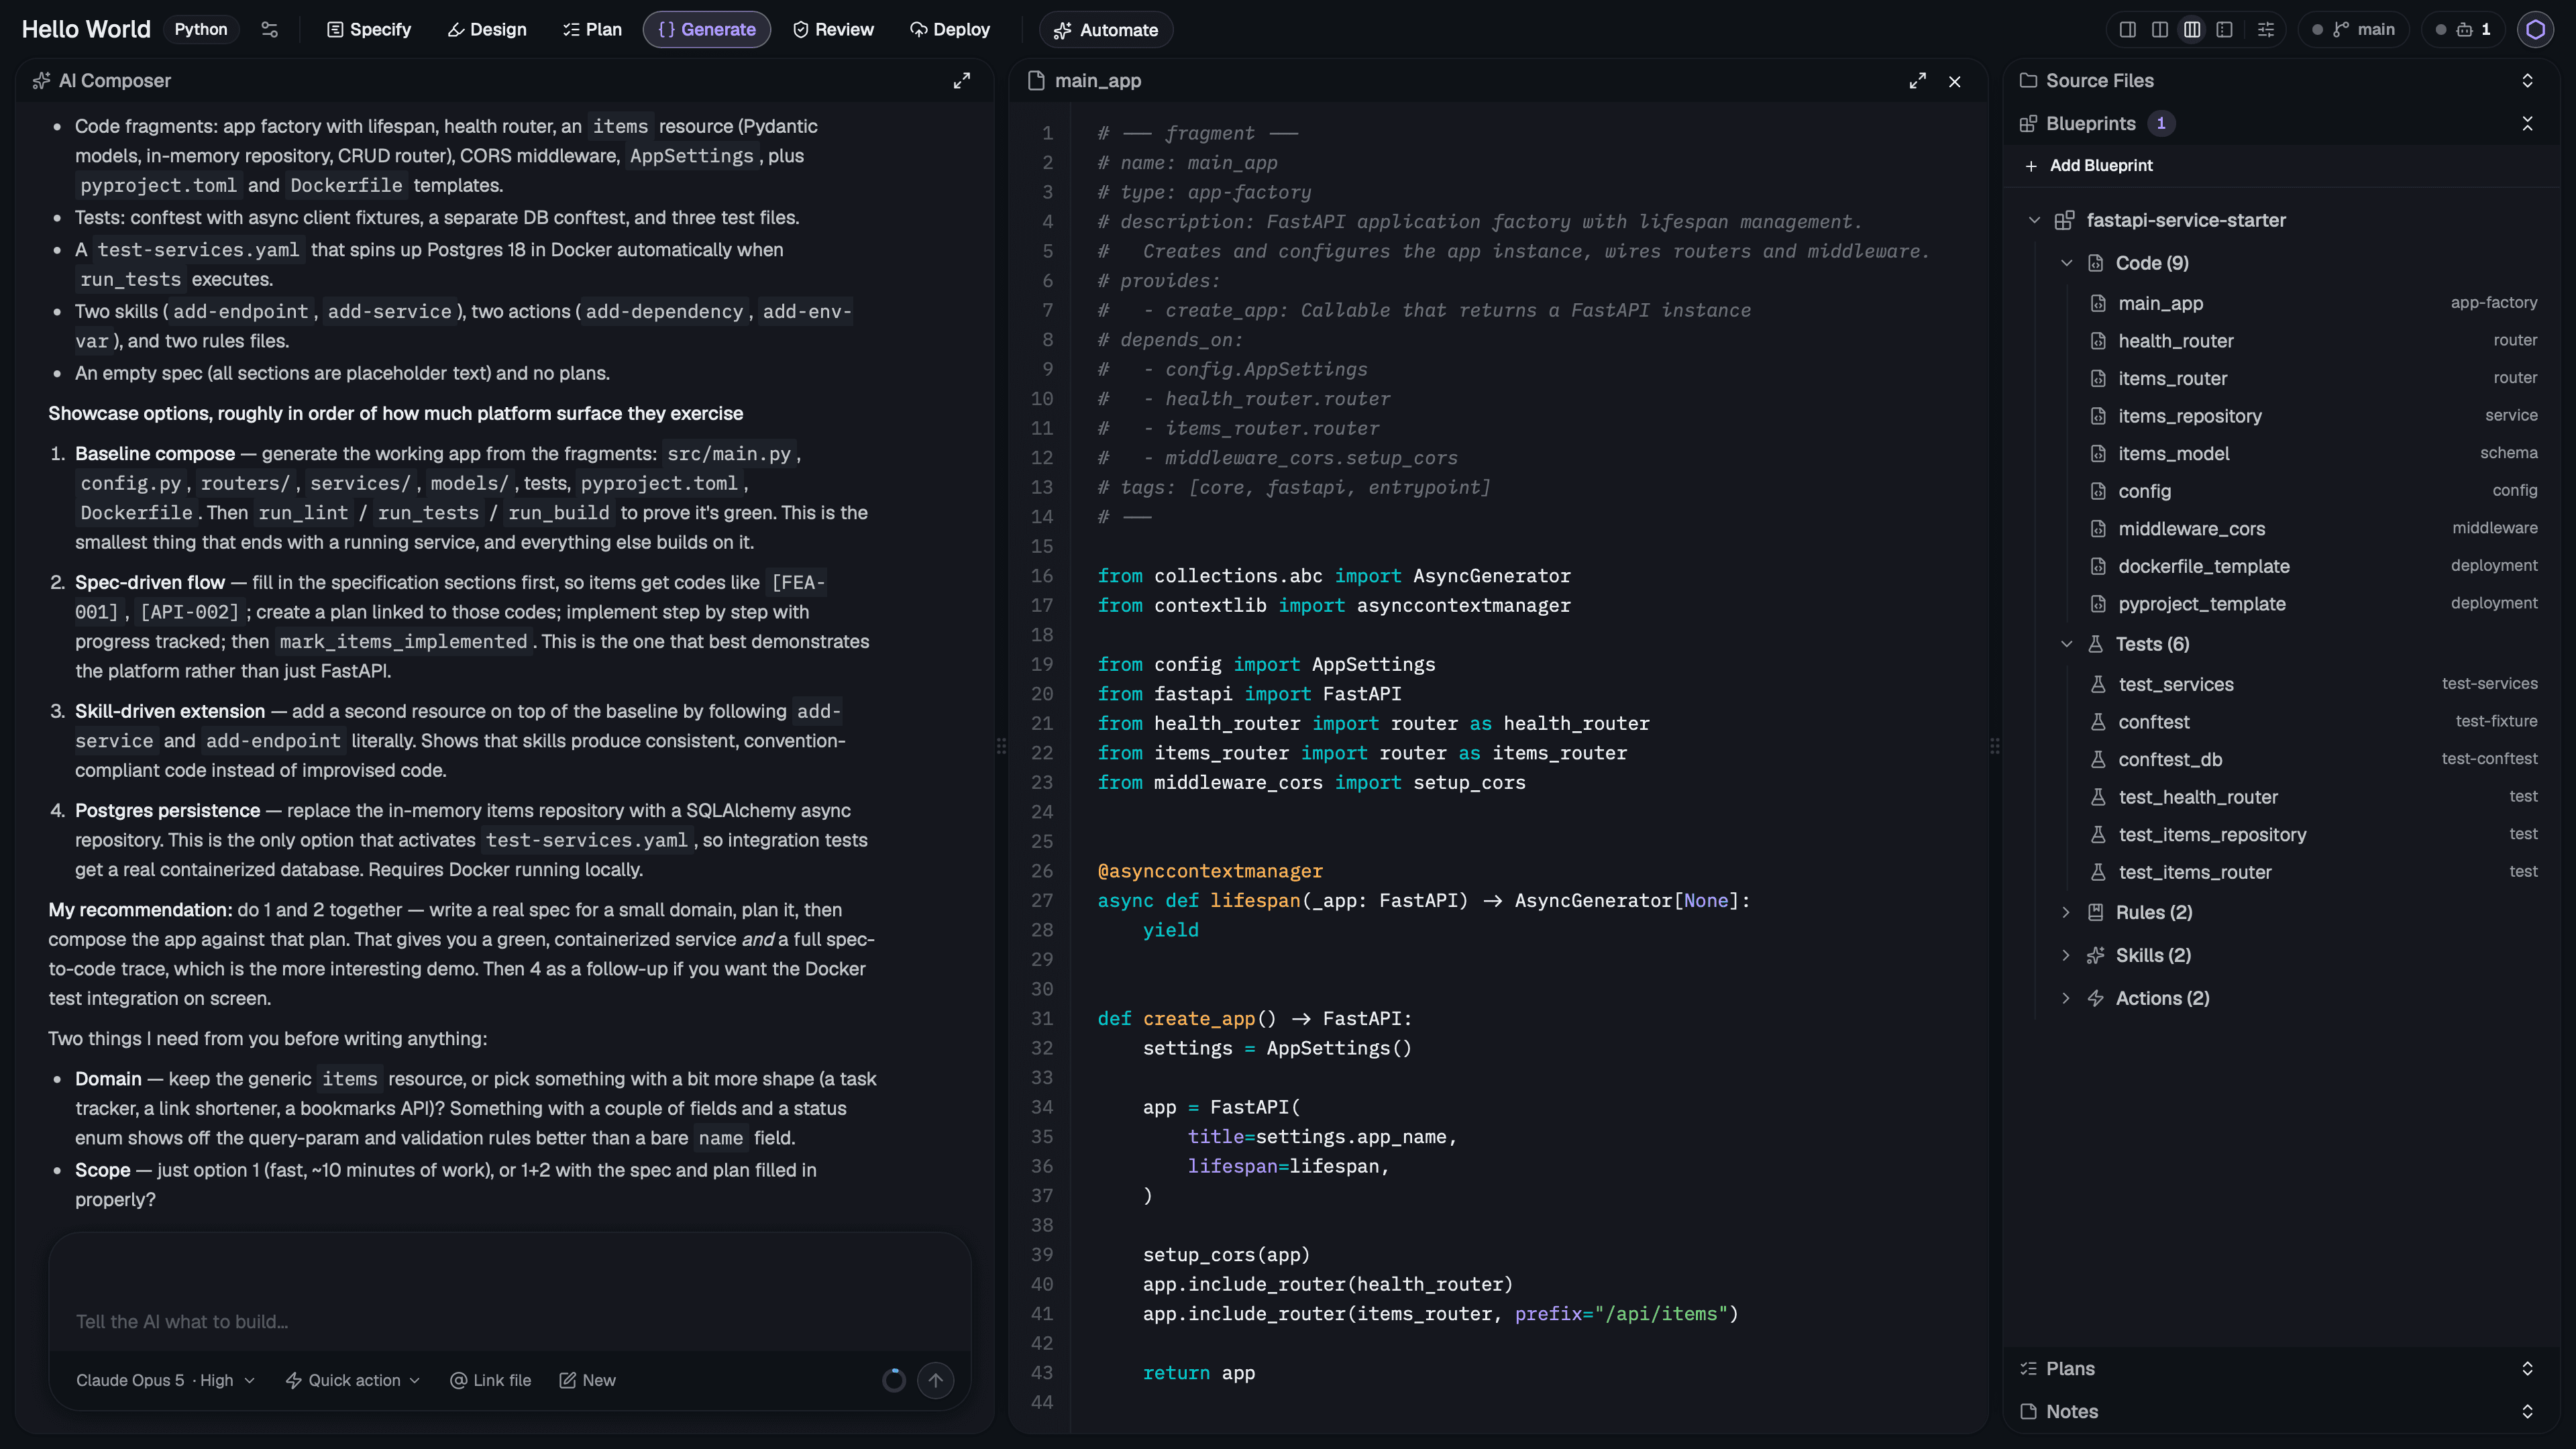Image resolution: width=2576 pixels, height=1449 pixels.
Task: Collapse the Tests (6) folder
Action: (x=2067, y=644)
